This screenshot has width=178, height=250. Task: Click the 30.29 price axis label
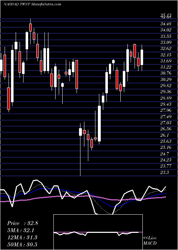(x=166, y=80)
